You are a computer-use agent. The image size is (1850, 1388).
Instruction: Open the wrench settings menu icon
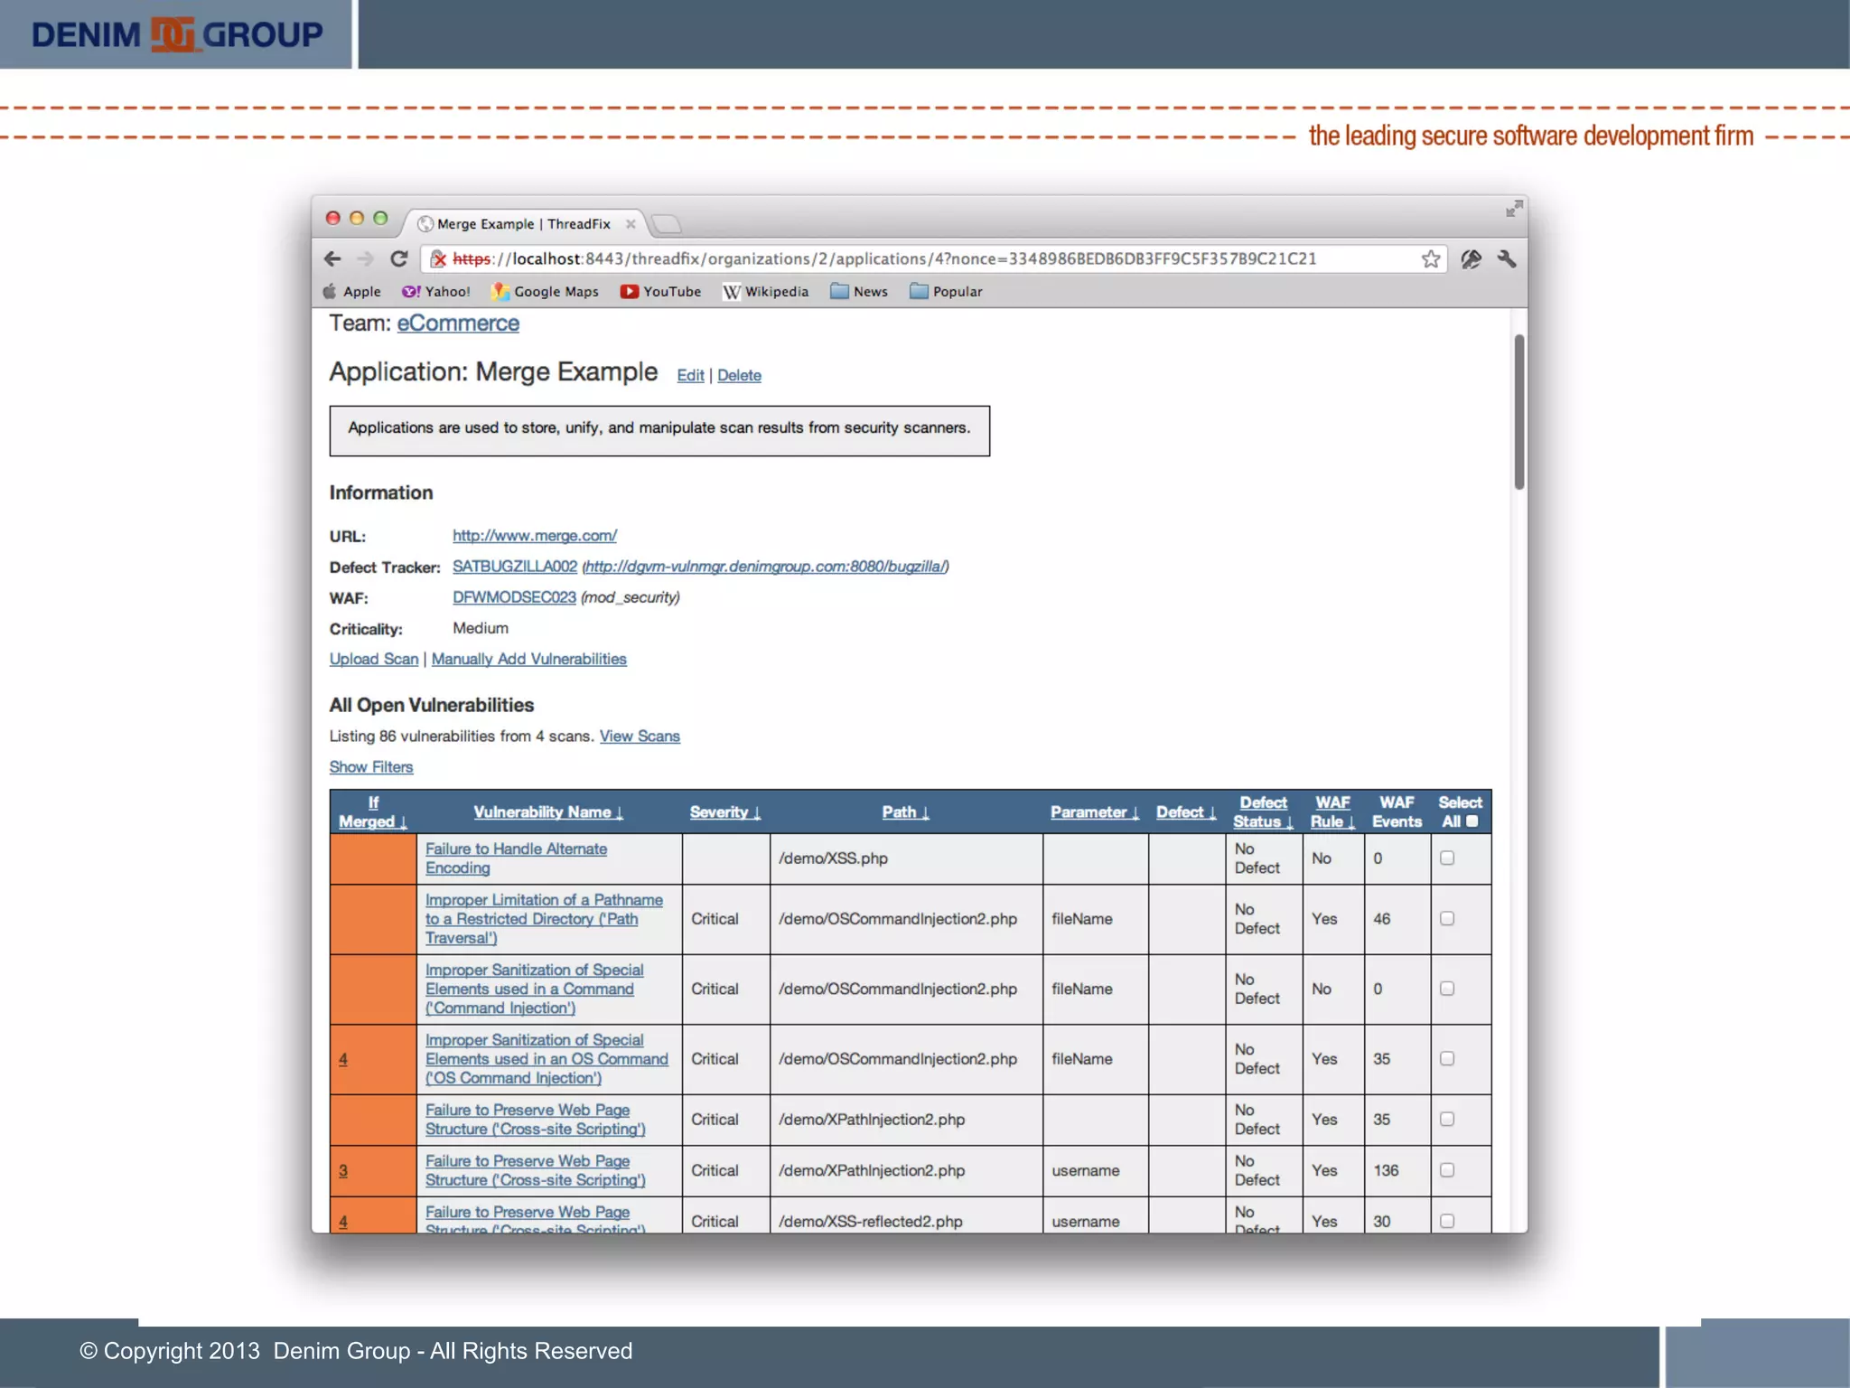1506,259
